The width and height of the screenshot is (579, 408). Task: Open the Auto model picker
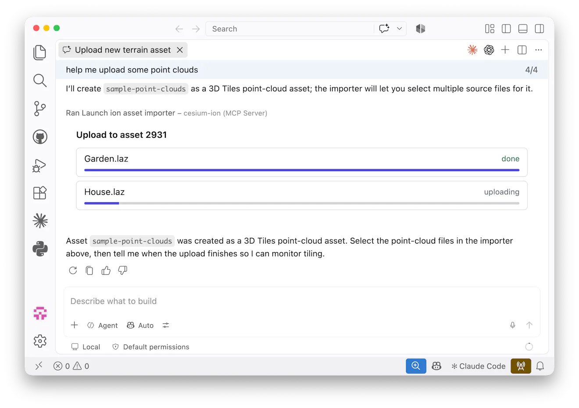140,325
